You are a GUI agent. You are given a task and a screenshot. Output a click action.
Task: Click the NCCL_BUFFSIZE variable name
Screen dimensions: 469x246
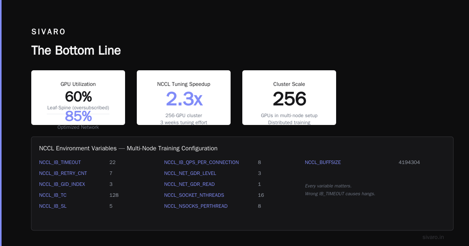click(323, 162)
